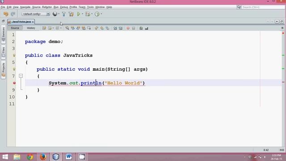Open the Services side panel
The width and height of the screenshot is (286, 161).
pos(3,34)
